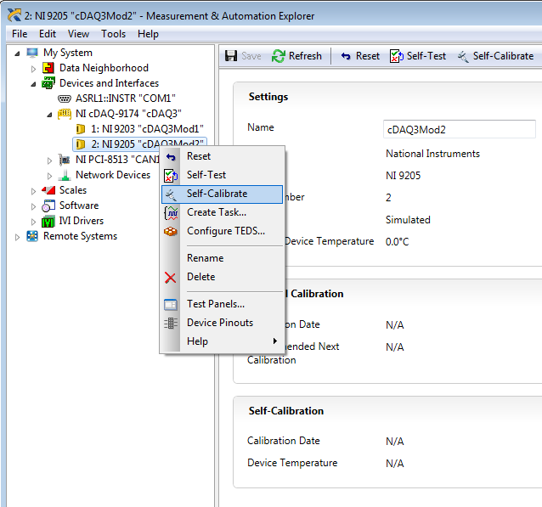Click the My System monitor icon
The height and width of the screenshot is (507, 542).
pyautogui.click(x=32, y=53)
